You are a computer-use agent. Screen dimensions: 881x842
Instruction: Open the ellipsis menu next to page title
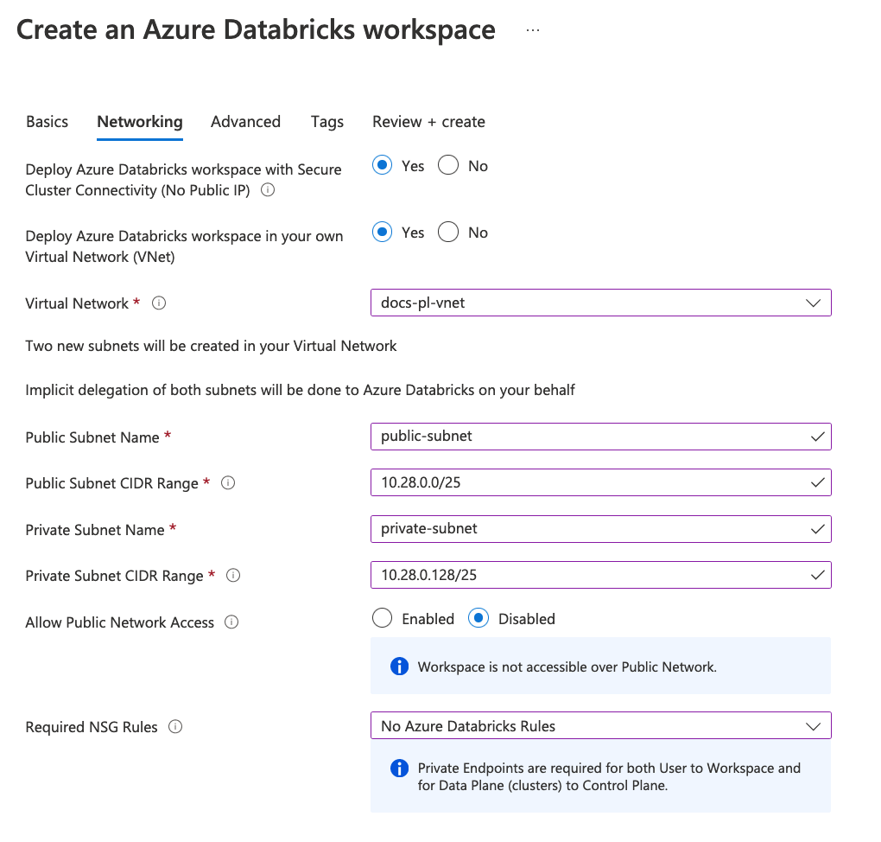pos(533,30)
